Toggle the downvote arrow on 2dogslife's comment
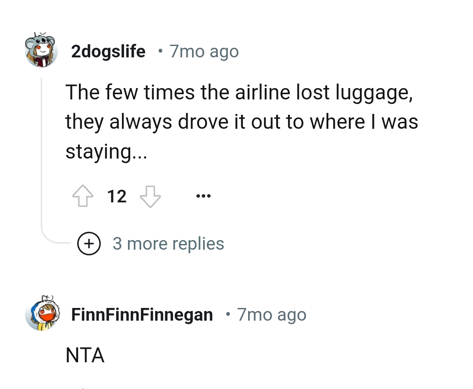This screenshot has height=389, width=473. (150, 197)
